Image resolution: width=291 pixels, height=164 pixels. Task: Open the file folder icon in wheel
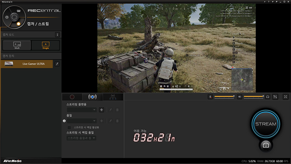[x=19, y=10]
